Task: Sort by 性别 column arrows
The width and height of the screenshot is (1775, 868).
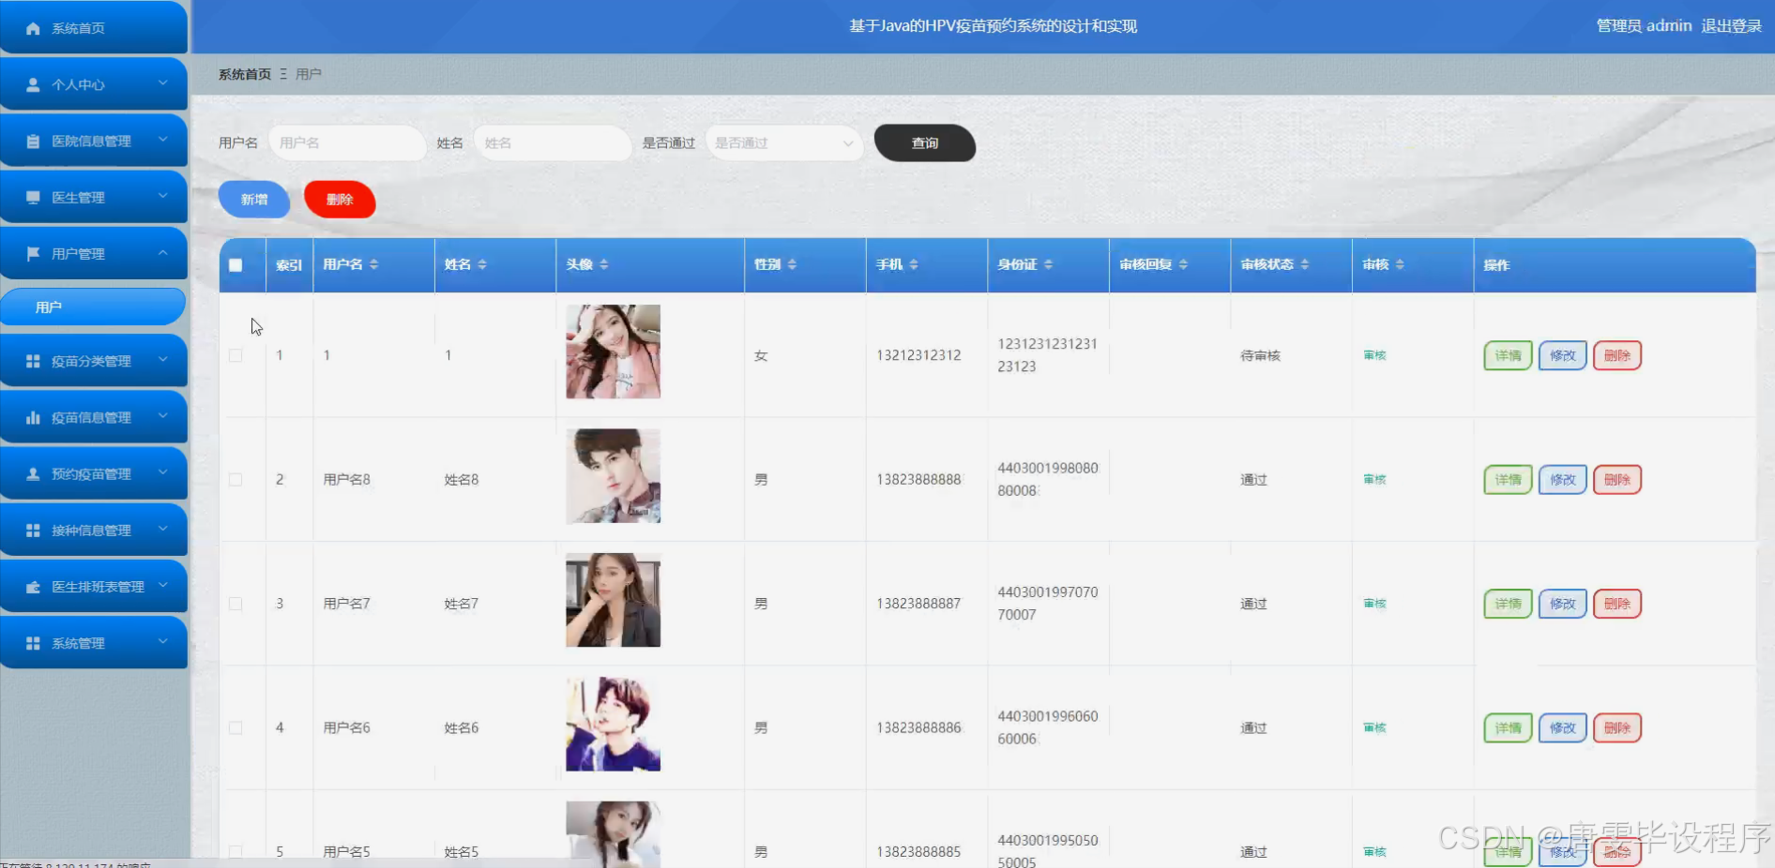Action: click(x=792, y=264)
